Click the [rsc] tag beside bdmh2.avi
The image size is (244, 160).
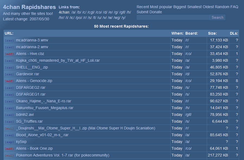point(9,115)
